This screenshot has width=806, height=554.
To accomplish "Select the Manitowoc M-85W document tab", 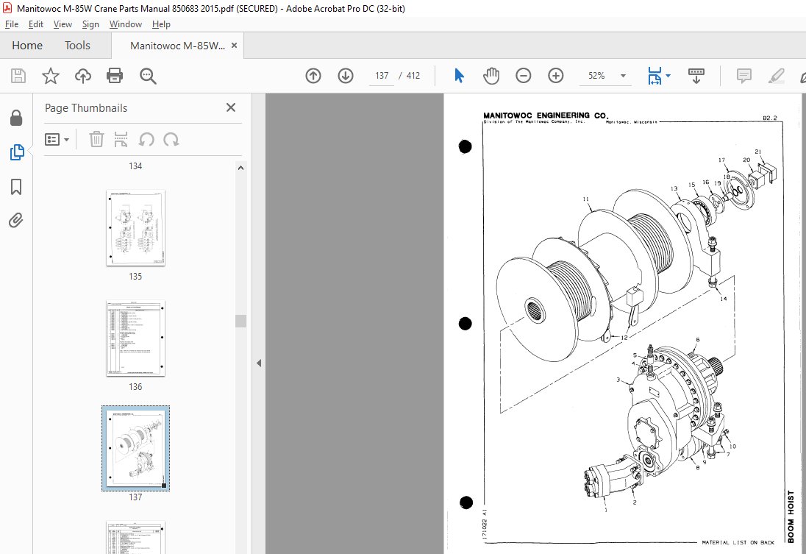I will pos(177,46).
